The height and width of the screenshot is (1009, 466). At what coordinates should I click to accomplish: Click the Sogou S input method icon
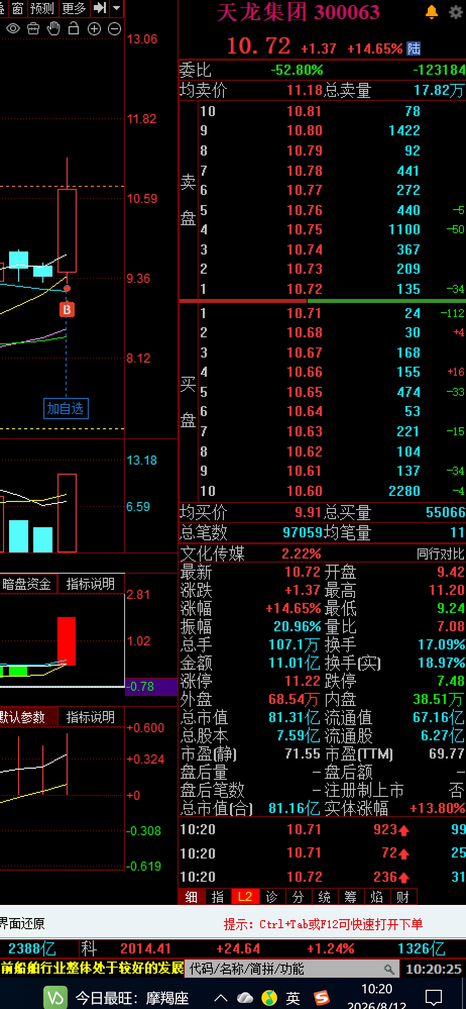(321, 998)
